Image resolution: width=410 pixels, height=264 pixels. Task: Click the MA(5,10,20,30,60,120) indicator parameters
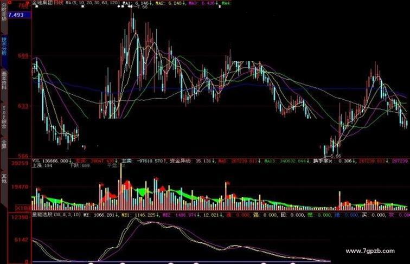[x=93, y=3]
